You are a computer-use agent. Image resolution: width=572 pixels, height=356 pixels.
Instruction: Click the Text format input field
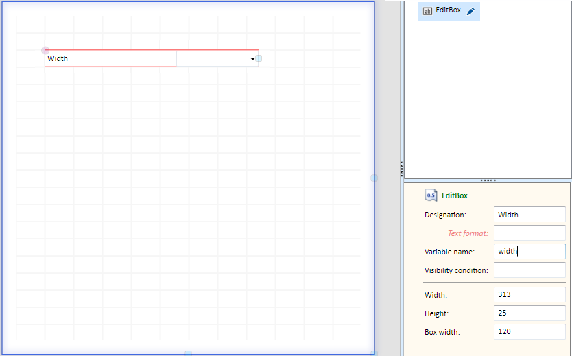pos(529,233)
